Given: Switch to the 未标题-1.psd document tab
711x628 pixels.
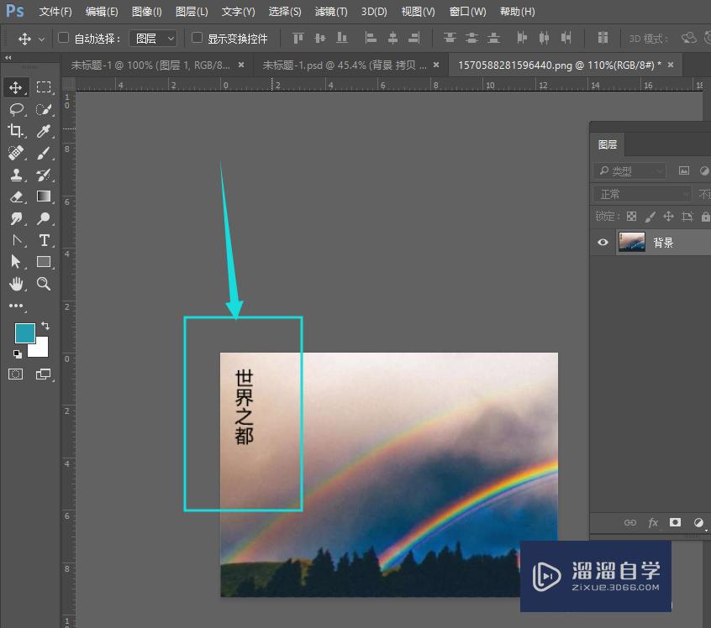Looking at the screenshot, I should pyautogui.click(x=345, y=65).
